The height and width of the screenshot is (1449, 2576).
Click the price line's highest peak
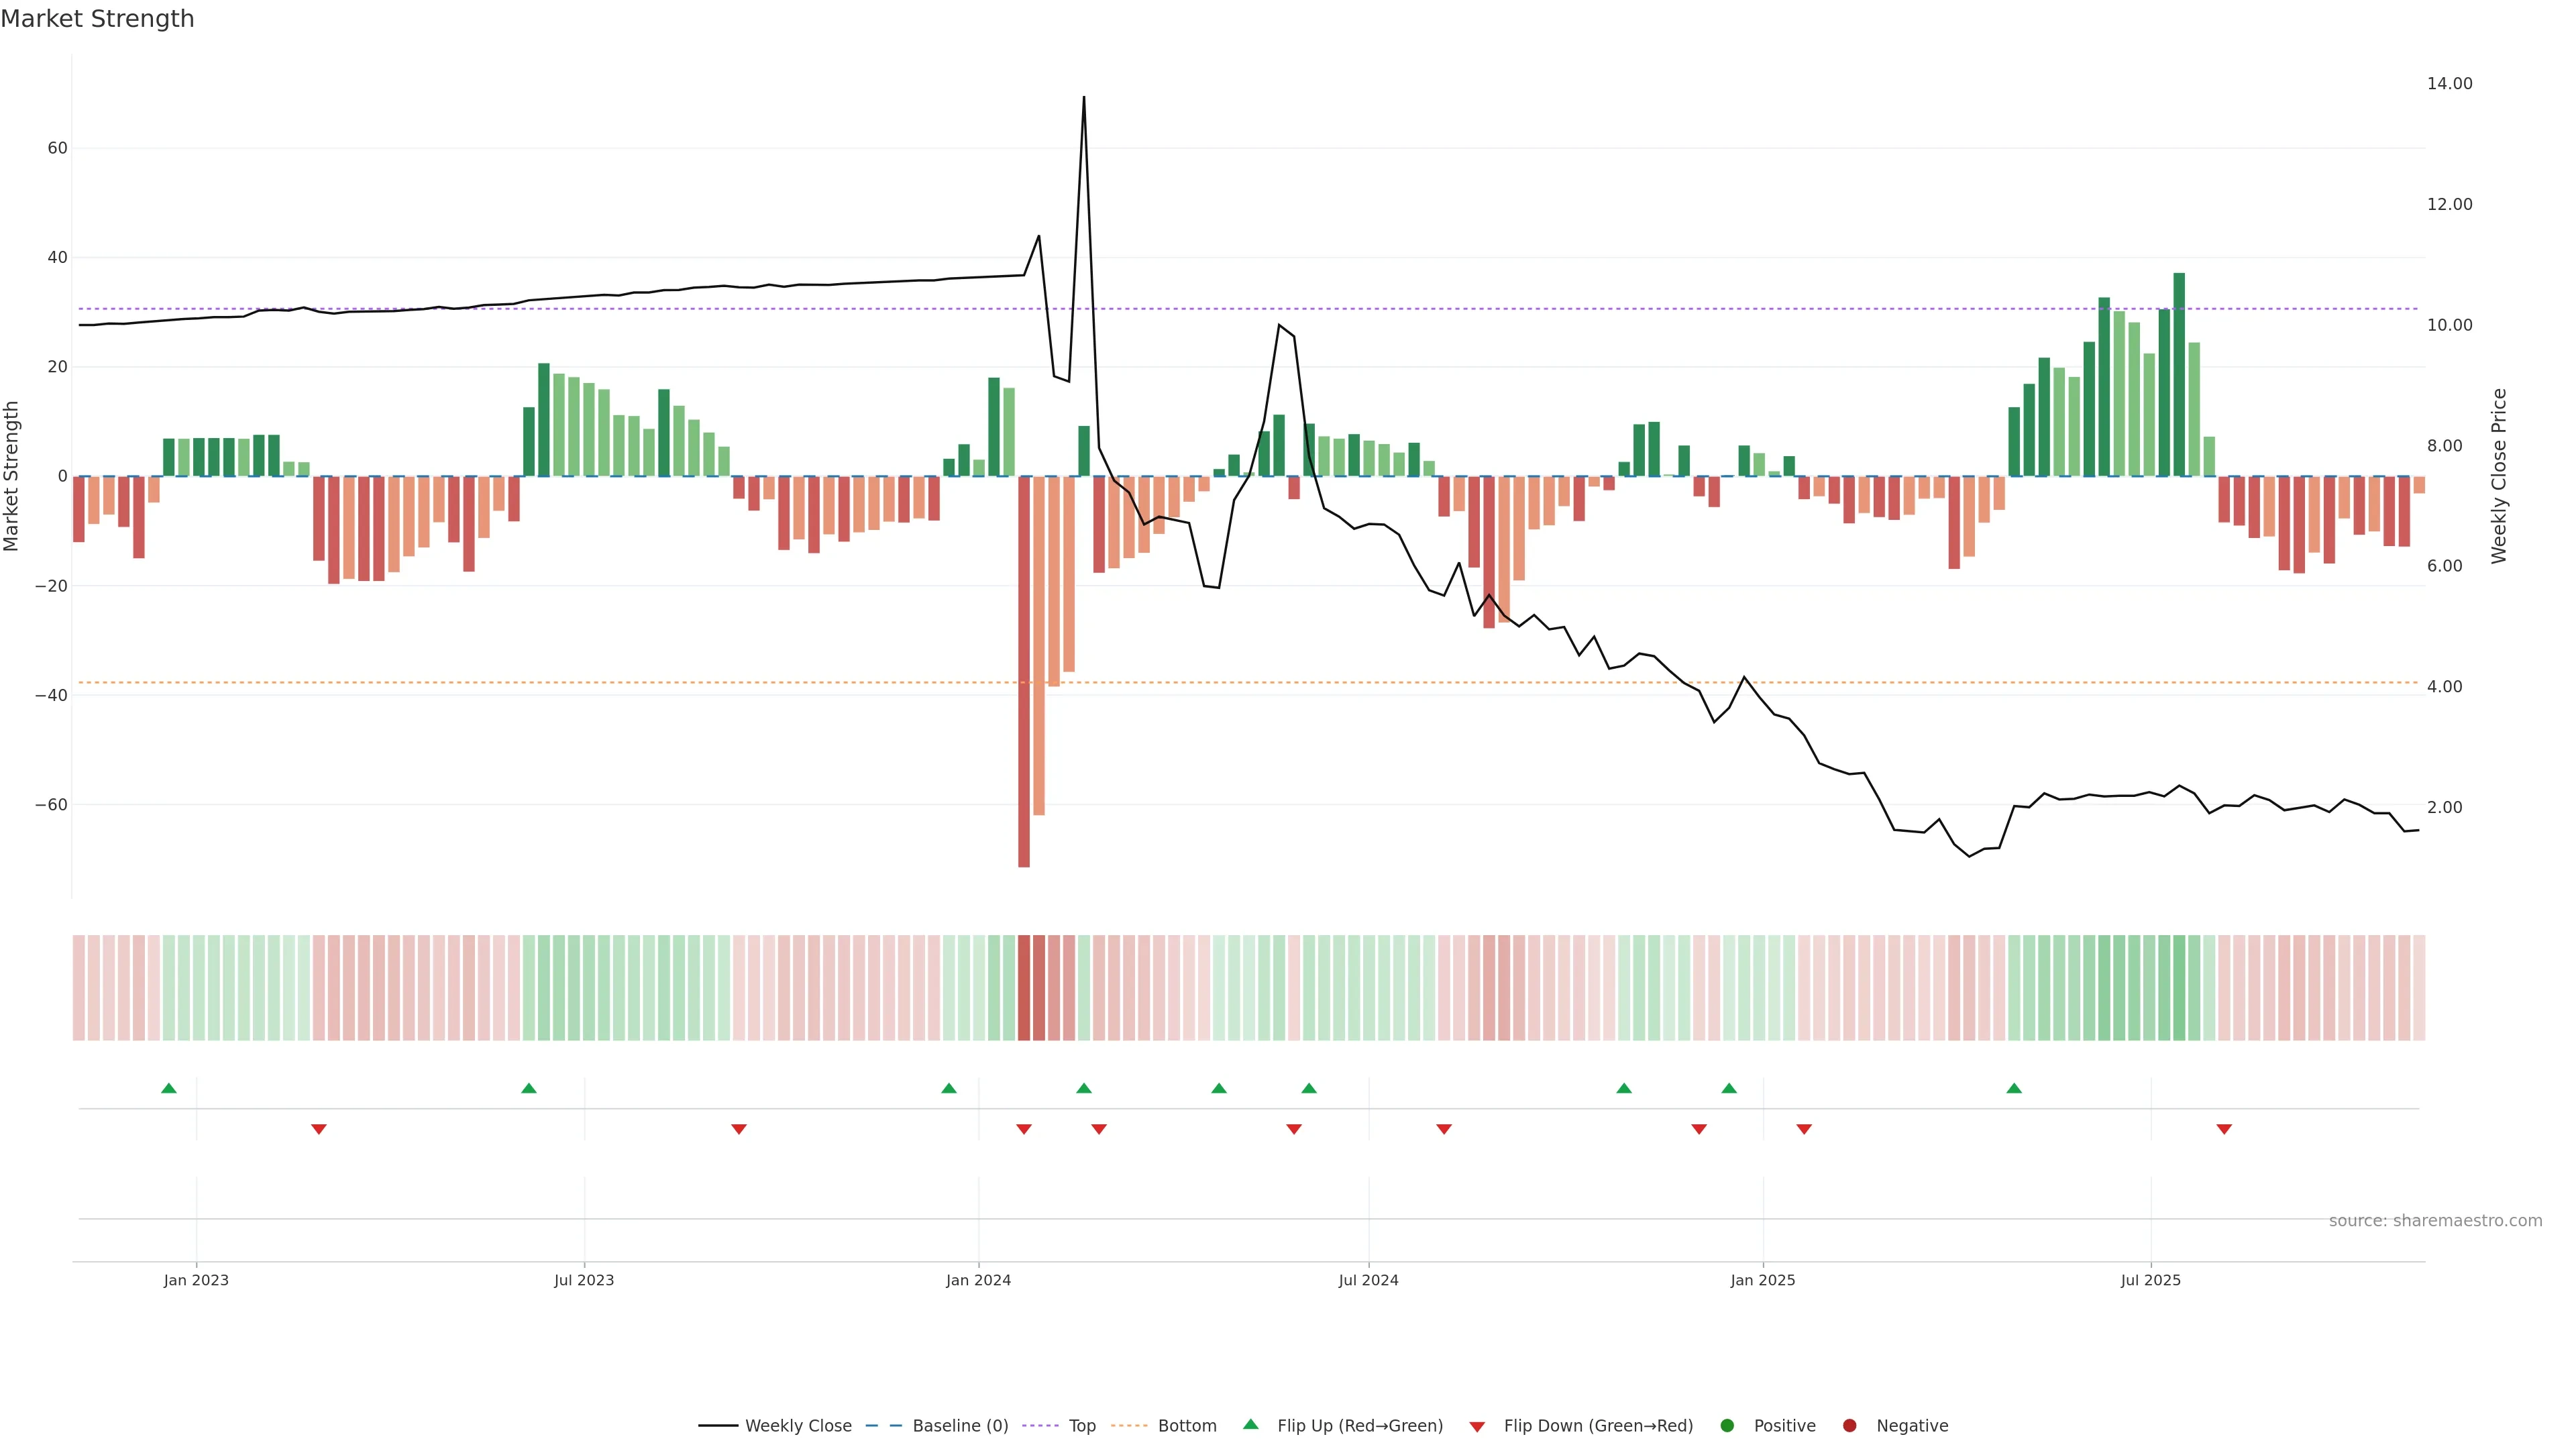[x=1084, y=98]
